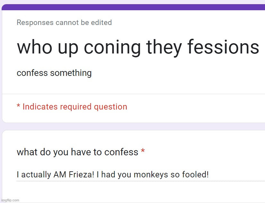Click the word "something" in the description
265x203 pixels.
click(71, 73)
